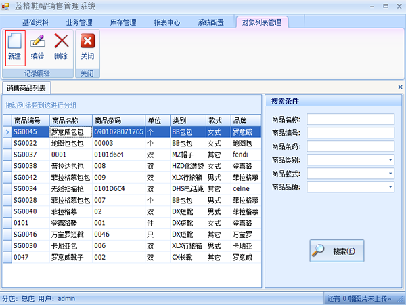The height and width of the screenshot is (305, 406).
Task: Focus the 商品条码 search field
Action: coord(351,146)
